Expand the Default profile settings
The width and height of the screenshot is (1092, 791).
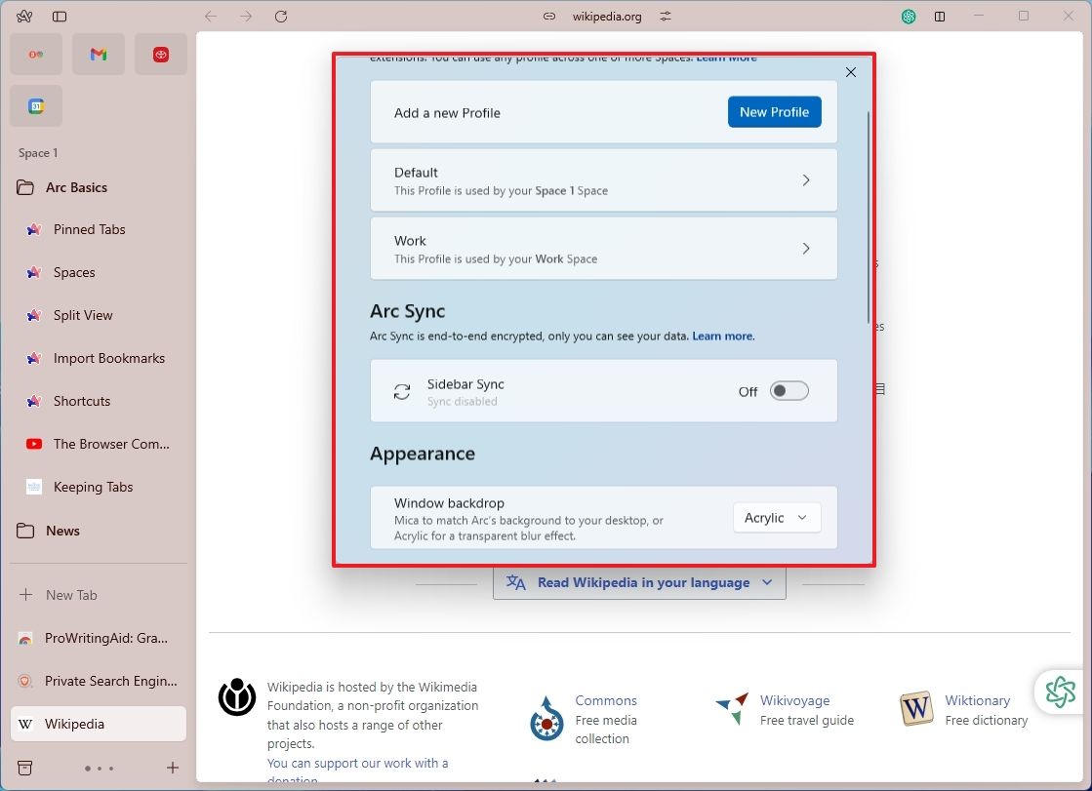coord(806,179)
